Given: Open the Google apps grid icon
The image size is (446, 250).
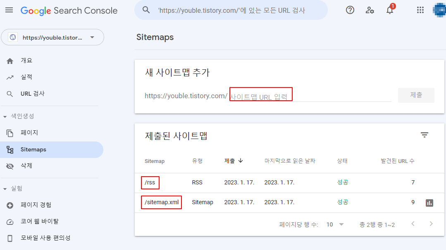Looking at the screenshot, I should click(x=420, y=10).
